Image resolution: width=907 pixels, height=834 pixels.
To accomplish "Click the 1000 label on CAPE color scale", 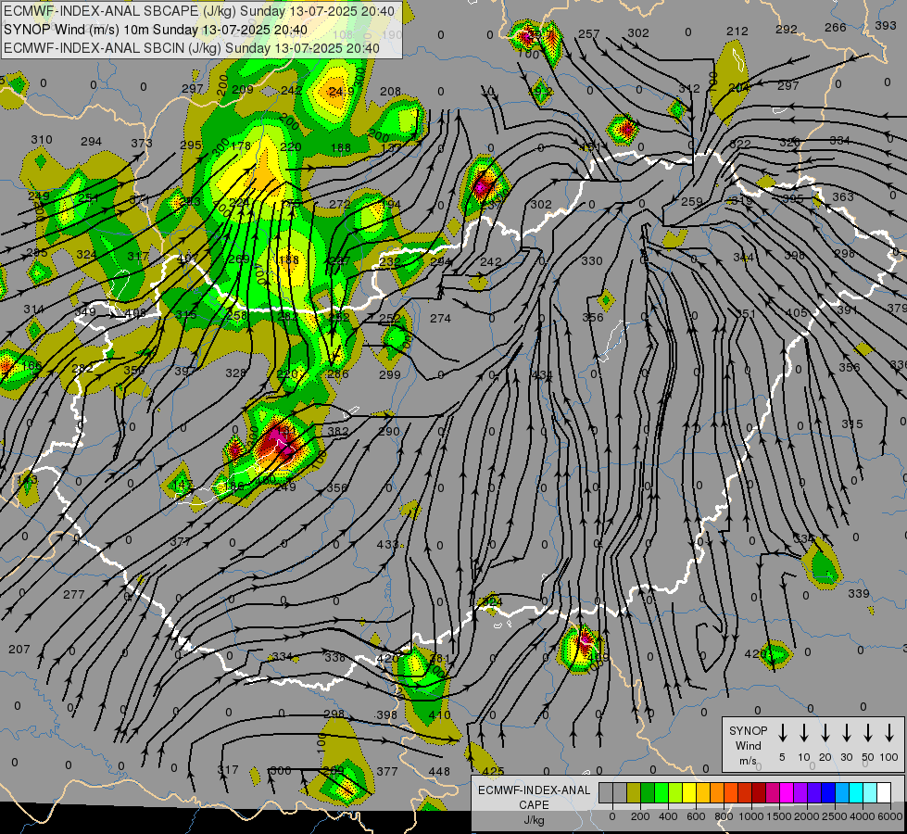I will [x=750, y=816].
